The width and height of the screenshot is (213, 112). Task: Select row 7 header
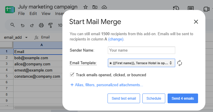pos(6,88)
